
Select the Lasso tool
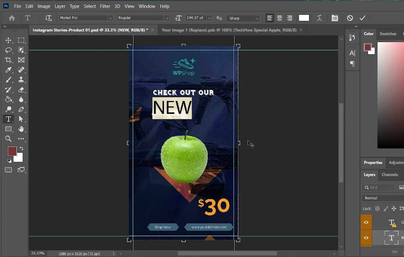point(8,50)
